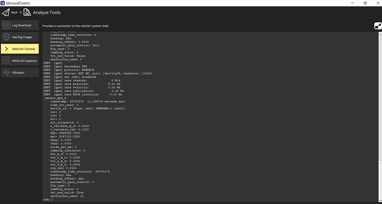The width and height of the screenshot is (382, 204).
Task: Click the Analyze Tools magnifier document icon
Action: 27,13
